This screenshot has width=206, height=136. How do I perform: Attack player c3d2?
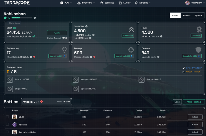click(195, 117)
